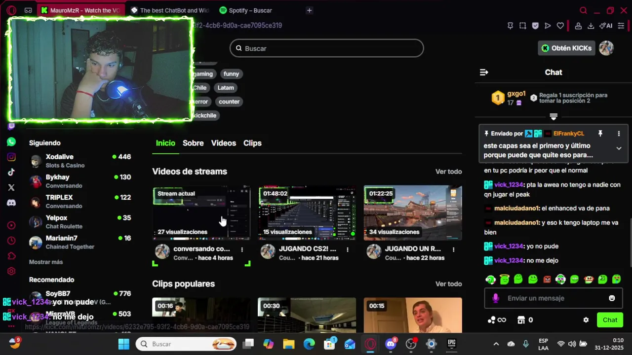Viewport: 632px width, 355px height.
Task: Click Ver todo for Videos de streams
Action: tap(448, 172)
